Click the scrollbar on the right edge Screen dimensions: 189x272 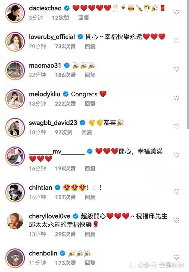(x=188, y=64)
